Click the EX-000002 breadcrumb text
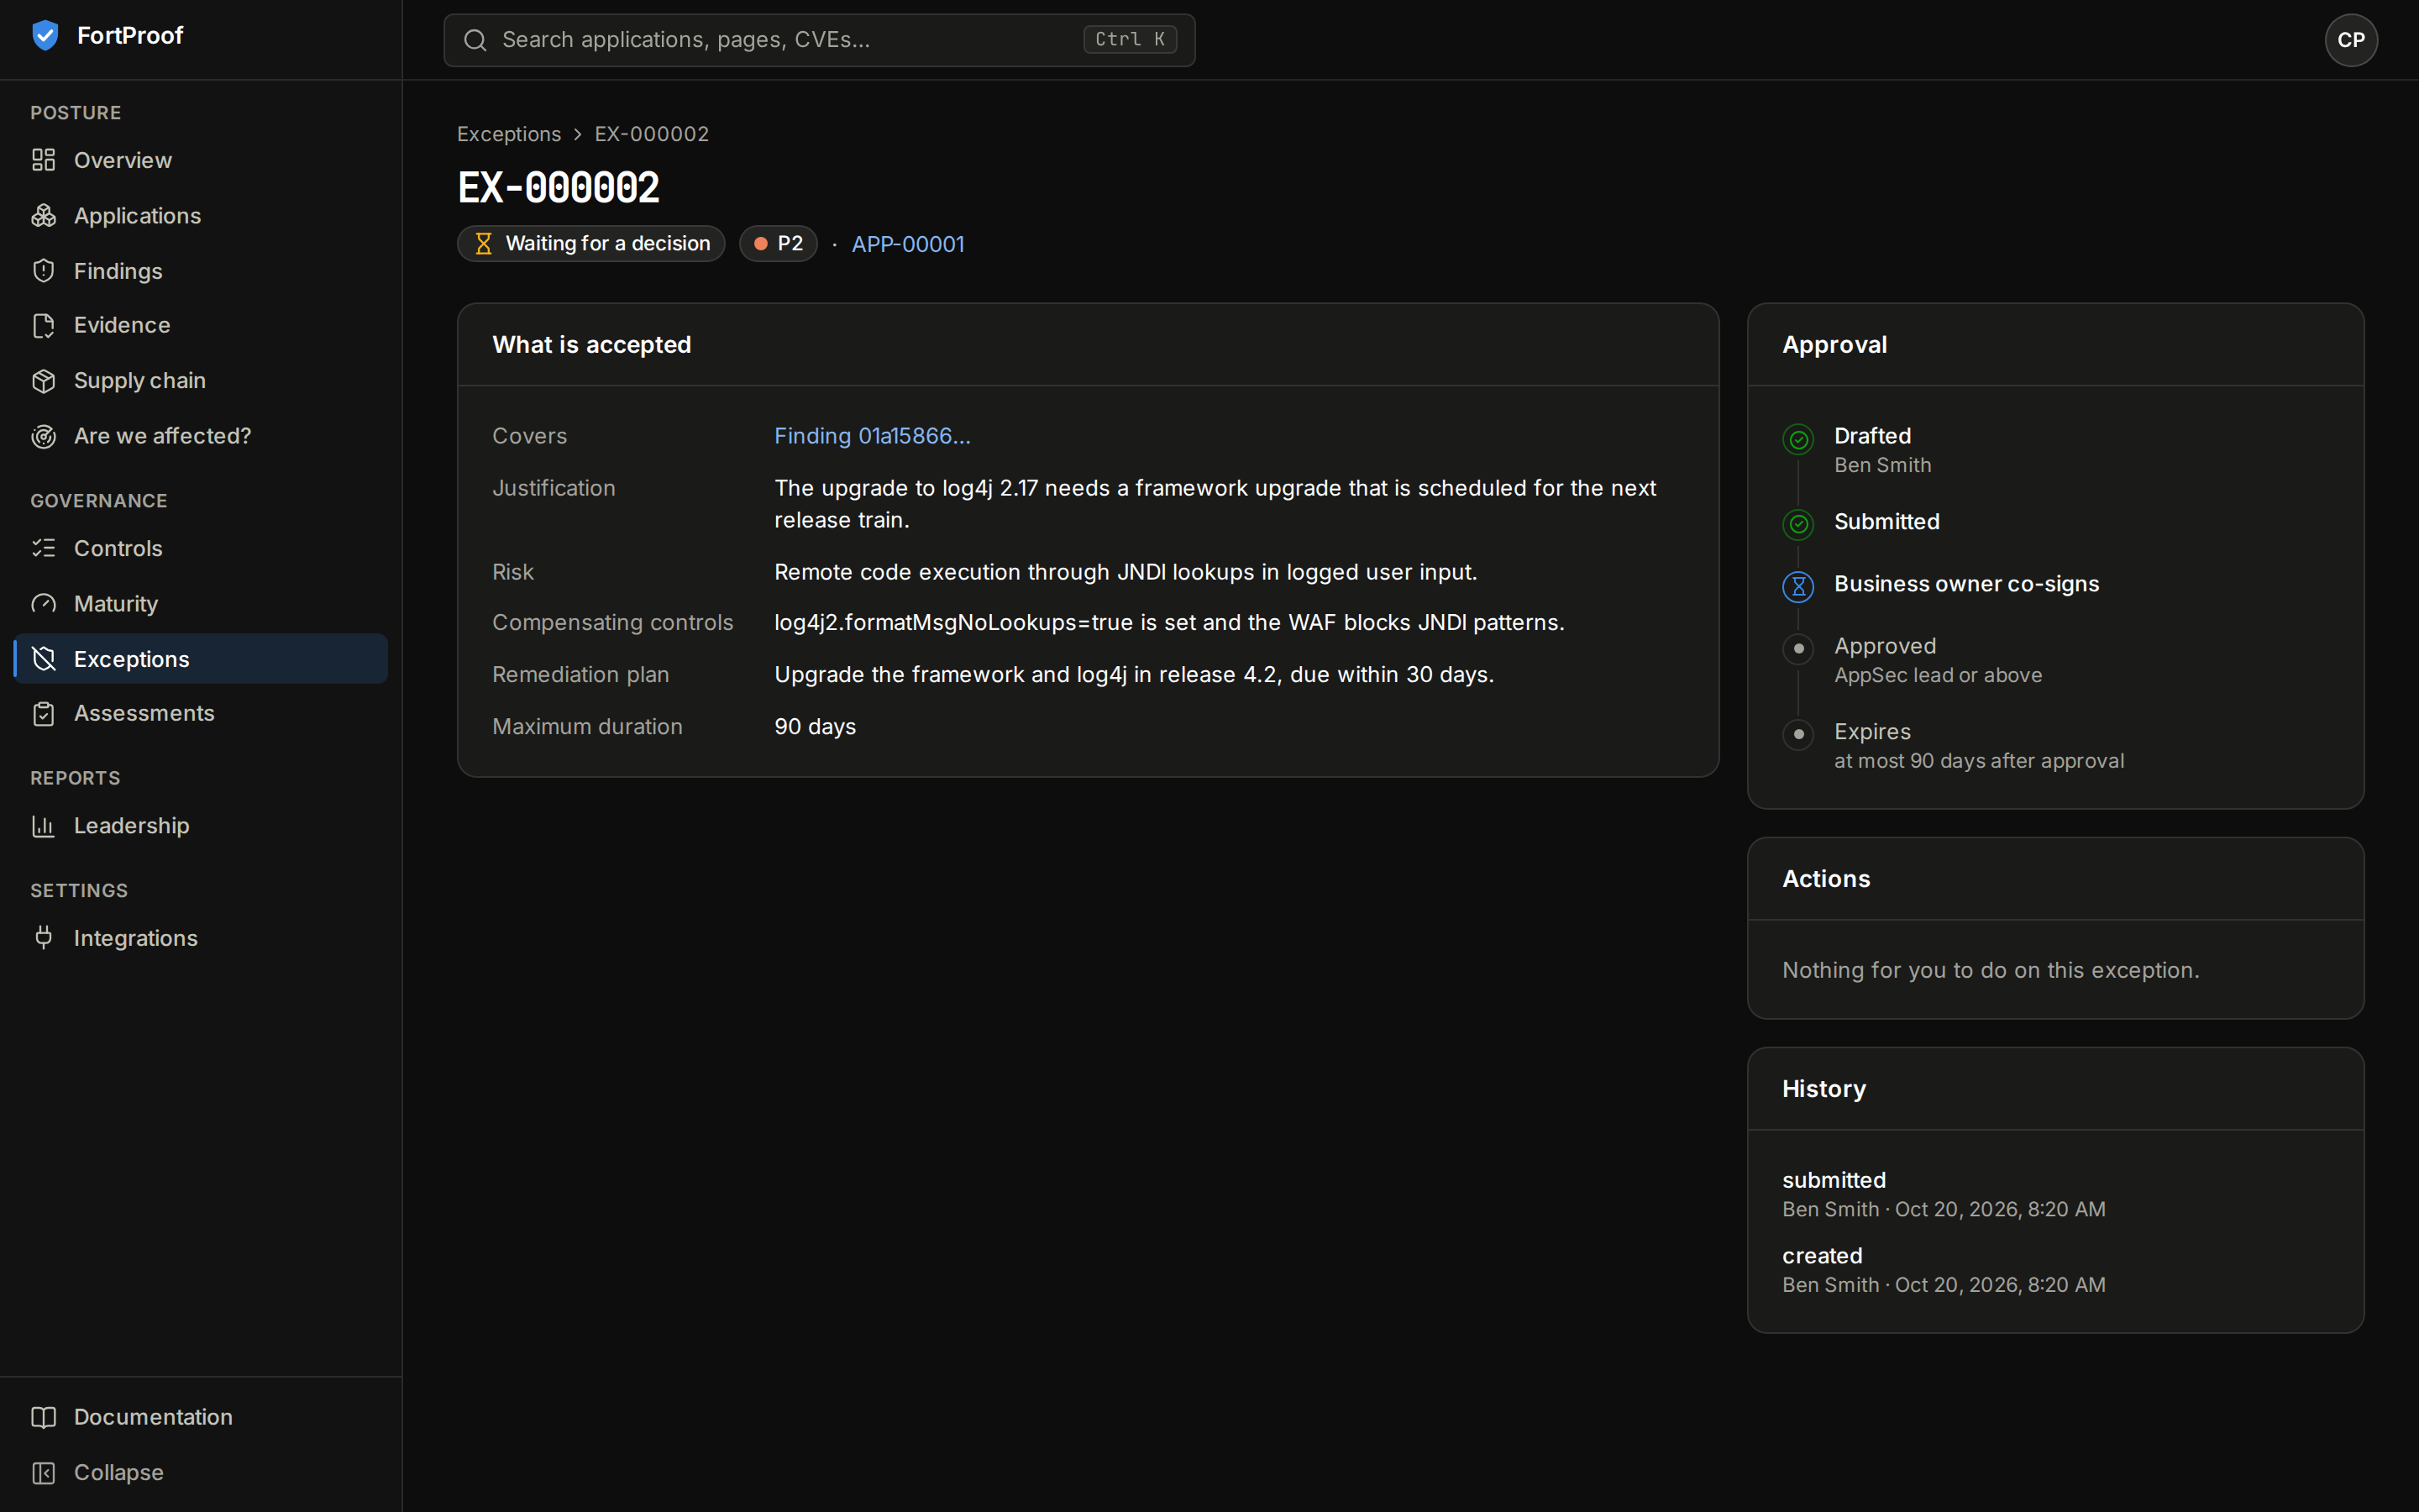The width and height of the screenshot is (2419, 1512). (652, 134)
